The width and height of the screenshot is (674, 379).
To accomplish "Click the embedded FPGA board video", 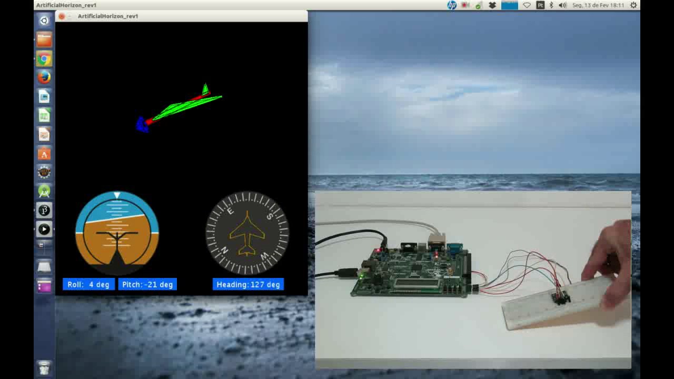I will point(473,280).
